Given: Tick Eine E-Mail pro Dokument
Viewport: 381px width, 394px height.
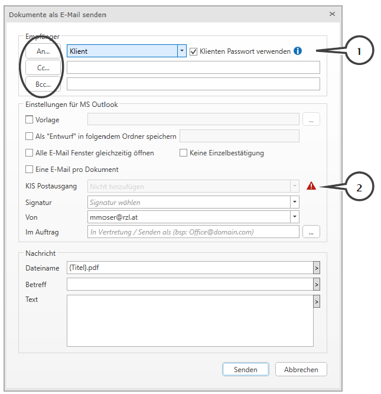Looking at the screenshot, I should pyautogui.click(x=30, y=170).
